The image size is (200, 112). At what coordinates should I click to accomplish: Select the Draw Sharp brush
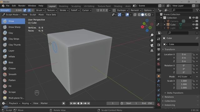13,27
